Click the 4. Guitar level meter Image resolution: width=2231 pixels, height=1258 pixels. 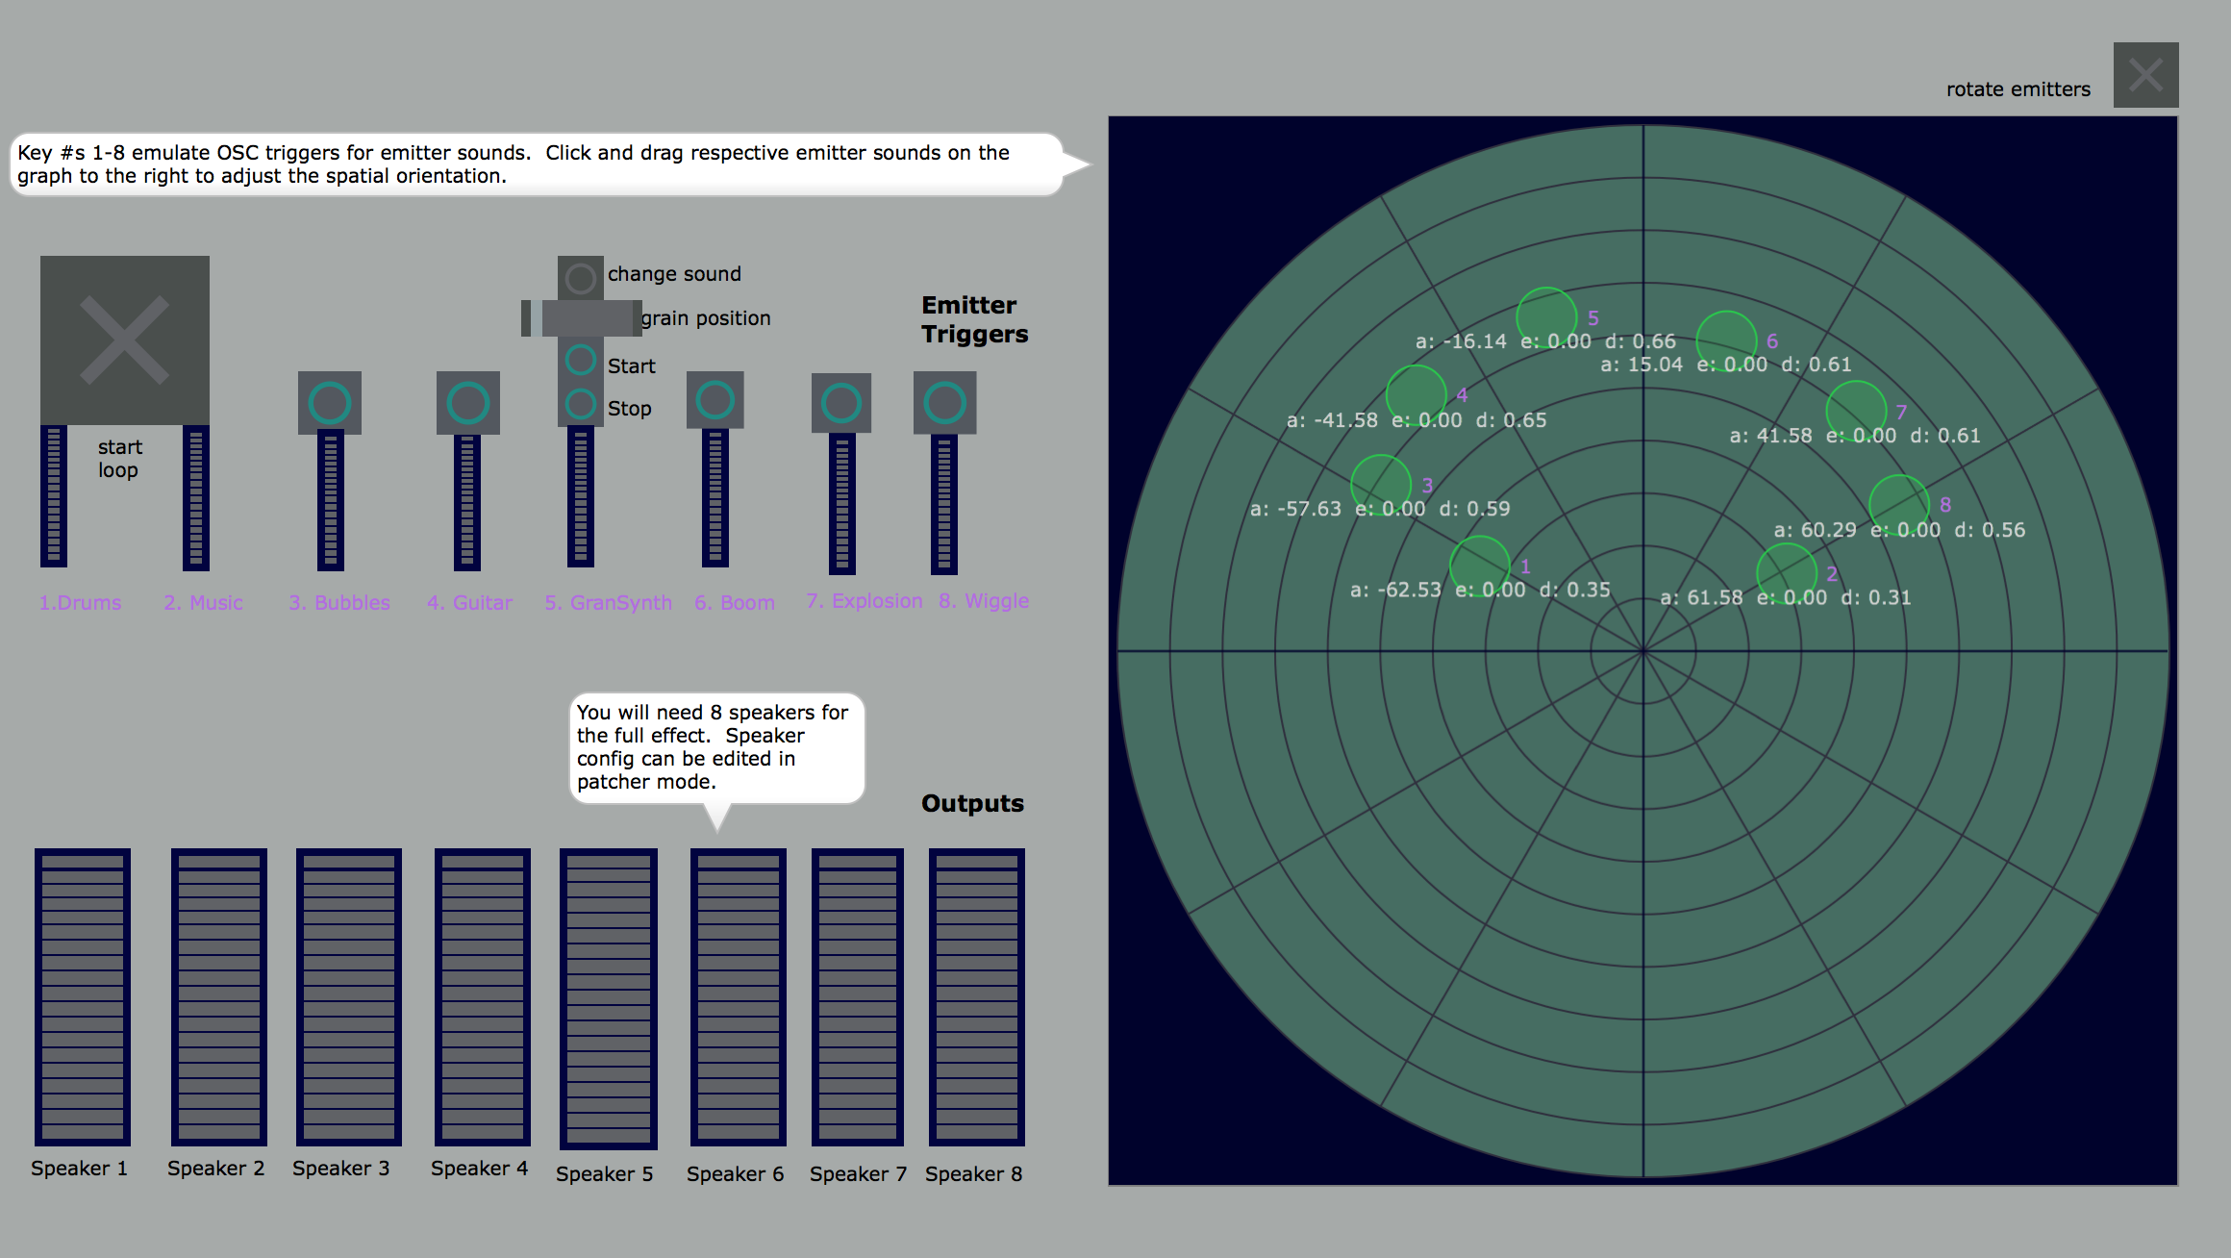click(x=467, y=502)
